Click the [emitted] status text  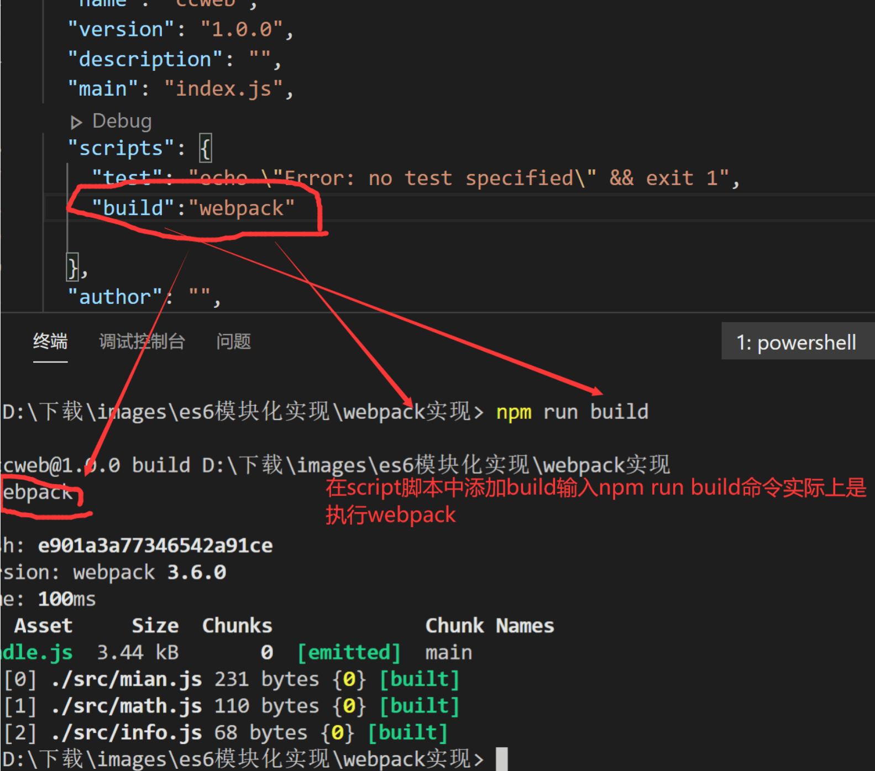[349, 653]
